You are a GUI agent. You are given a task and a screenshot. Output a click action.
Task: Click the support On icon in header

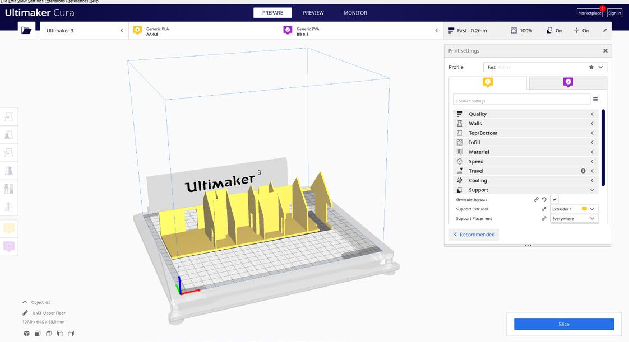(549, 30)
